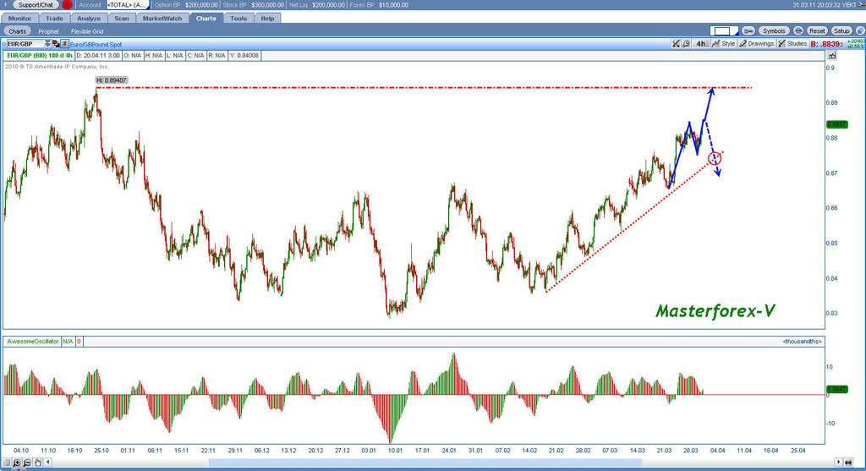
Task: Click the chart mode icon right of header
Action: [832, 55]
